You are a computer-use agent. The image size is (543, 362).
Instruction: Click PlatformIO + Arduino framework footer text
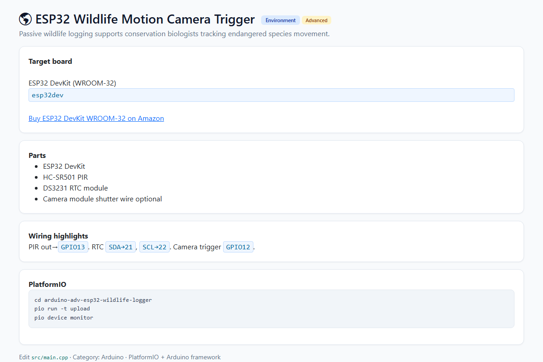(175, 357)
